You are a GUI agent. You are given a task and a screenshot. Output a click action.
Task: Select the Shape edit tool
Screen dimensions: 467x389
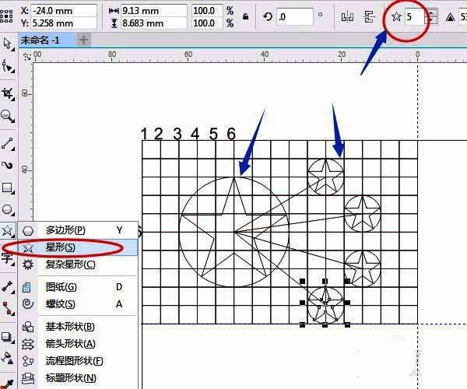8,68
